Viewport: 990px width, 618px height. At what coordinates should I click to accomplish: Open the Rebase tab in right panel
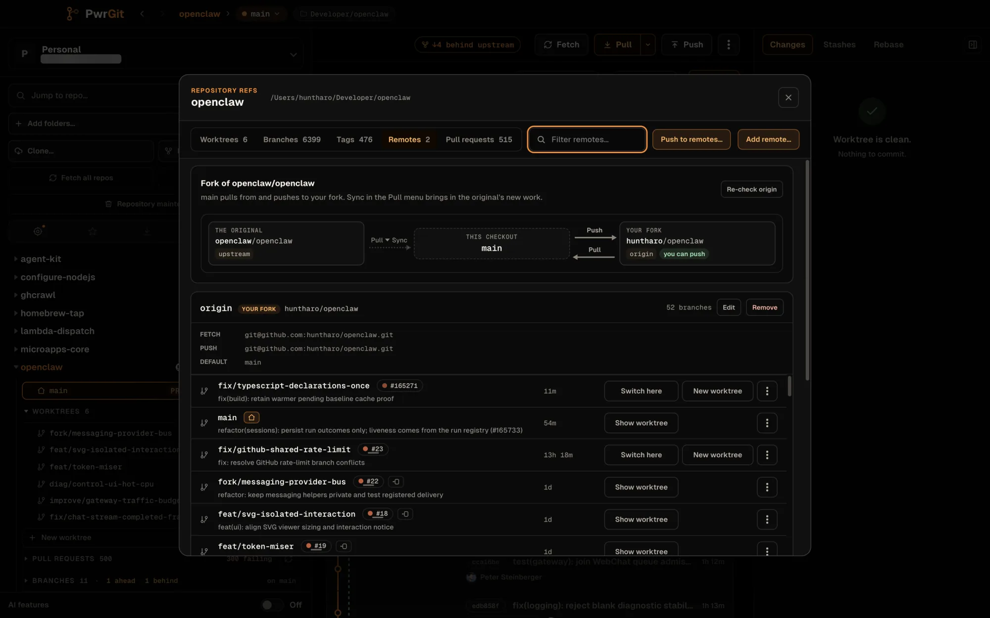tap(888, 44)
